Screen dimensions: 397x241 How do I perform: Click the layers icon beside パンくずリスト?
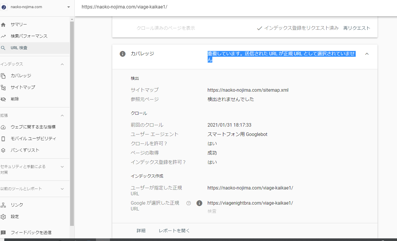tap(3, 150)
